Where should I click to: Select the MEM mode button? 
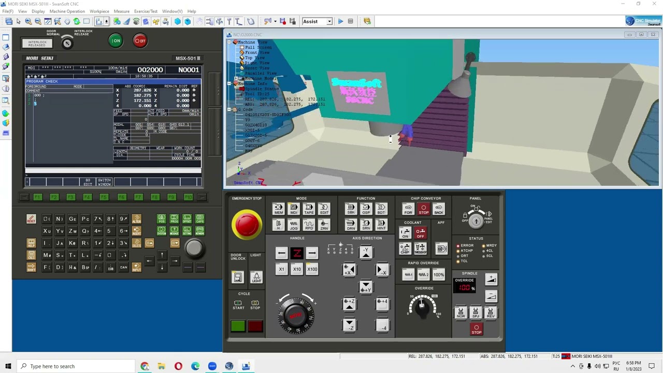[x=279, y=209]
